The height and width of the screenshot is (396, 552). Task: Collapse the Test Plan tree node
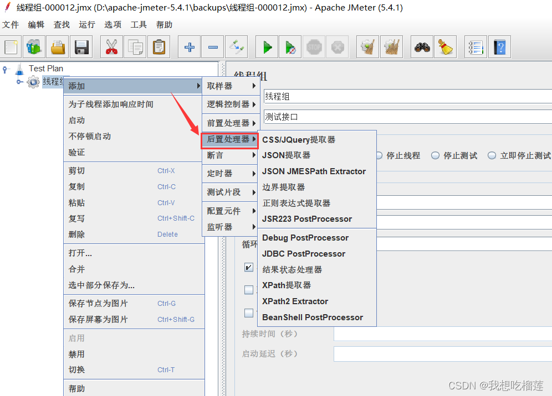coord(5,69)
